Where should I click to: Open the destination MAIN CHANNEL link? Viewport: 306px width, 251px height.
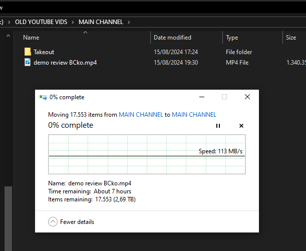[194, 115]
